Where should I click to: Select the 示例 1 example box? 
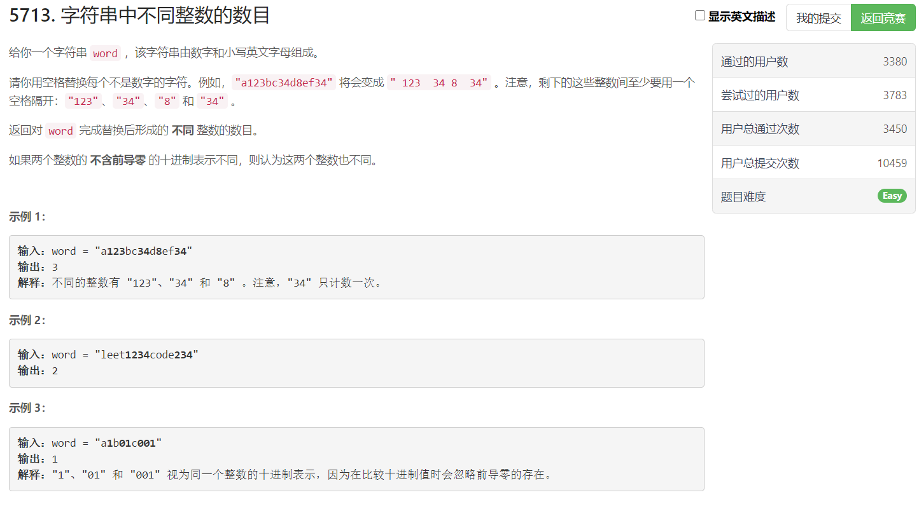tap(356, 266)
